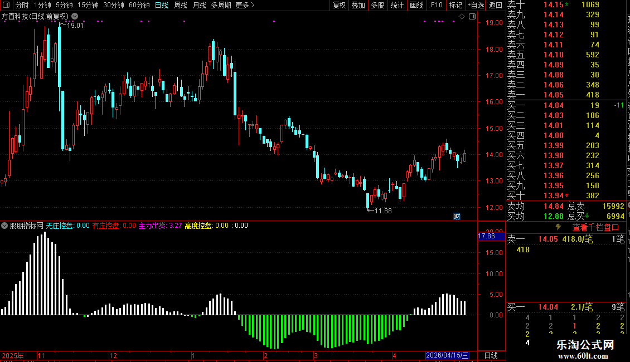Viewport: 630px width, 362px height.
Task: Open the dropdown arrow beside 方直科技(日线 前复权)
Action: pos(75,16)
